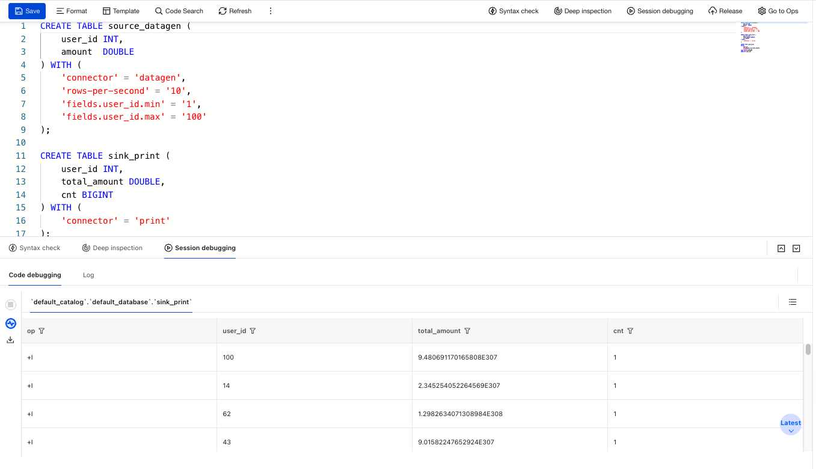Click the 'connector' = 'print' line
816x469 pixels.
115,221
